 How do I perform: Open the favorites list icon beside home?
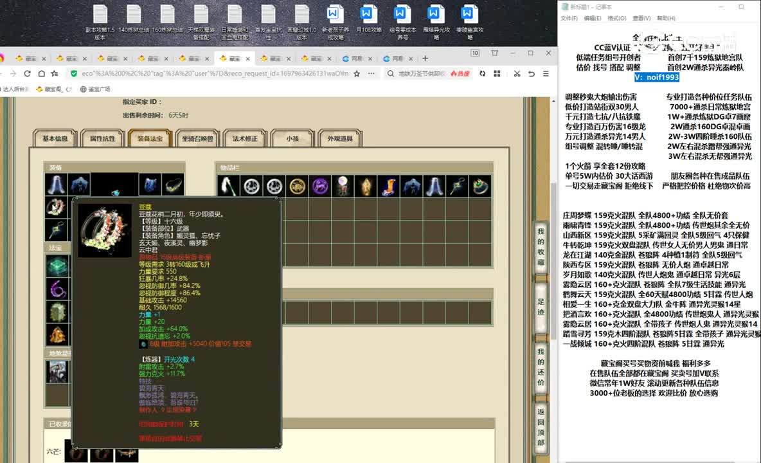pos(55,73)
